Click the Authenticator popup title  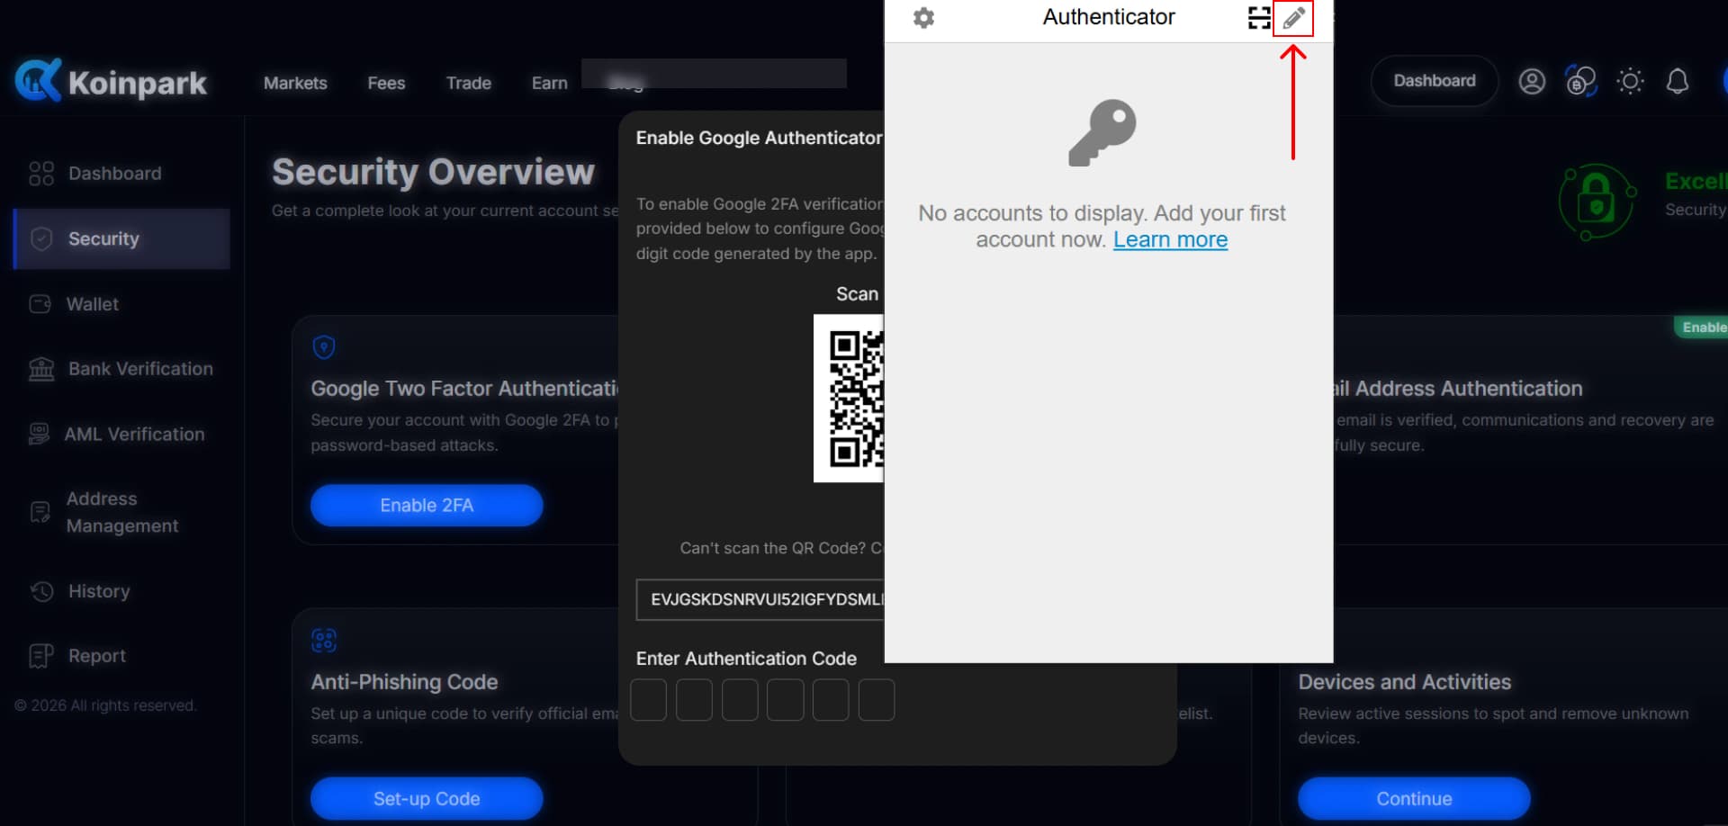tap(1109, 17)
